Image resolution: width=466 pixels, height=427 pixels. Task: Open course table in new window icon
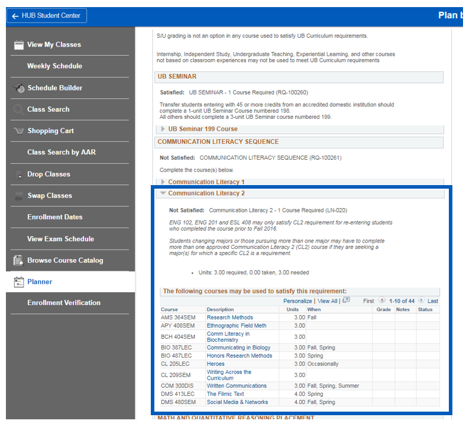[x=346, y=300]
